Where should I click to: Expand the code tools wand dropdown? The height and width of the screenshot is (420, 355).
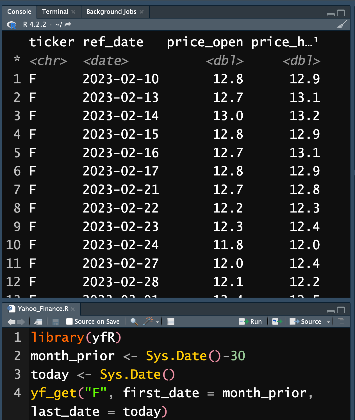(x=158, y=322)
